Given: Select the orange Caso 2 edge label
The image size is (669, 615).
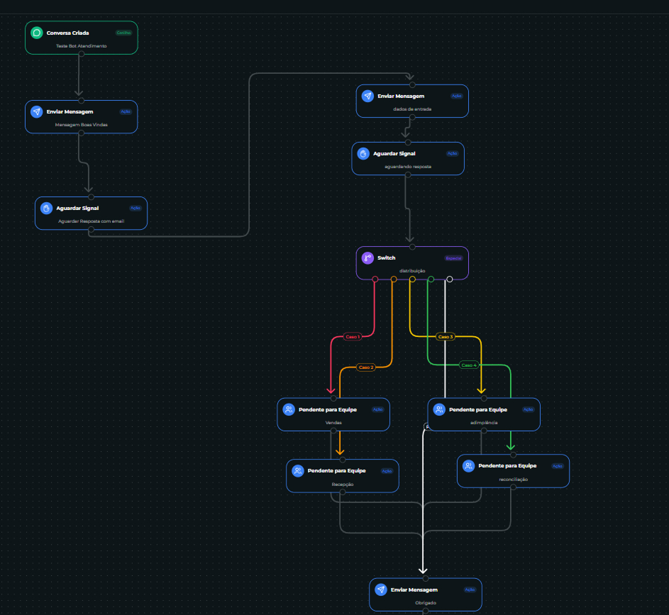Looking at the screenshot, I should tap(366, 367).
